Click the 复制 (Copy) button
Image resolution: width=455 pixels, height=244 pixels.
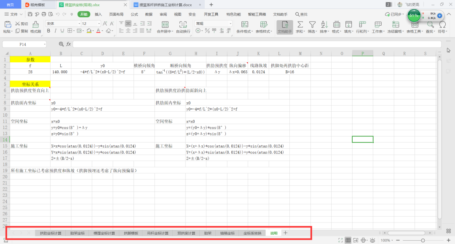[x=22, y=31]
